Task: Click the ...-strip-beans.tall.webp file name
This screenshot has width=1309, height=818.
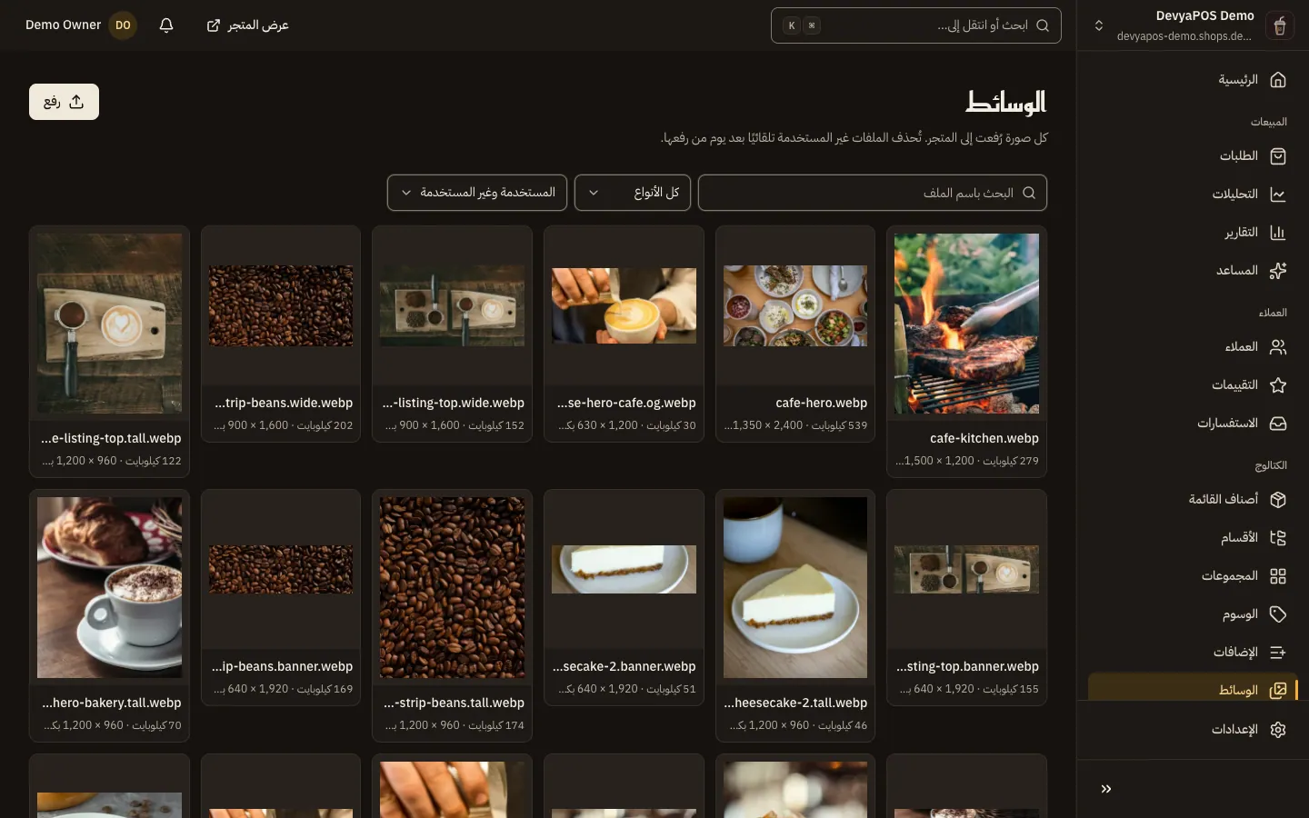Action: coord(454,703)
